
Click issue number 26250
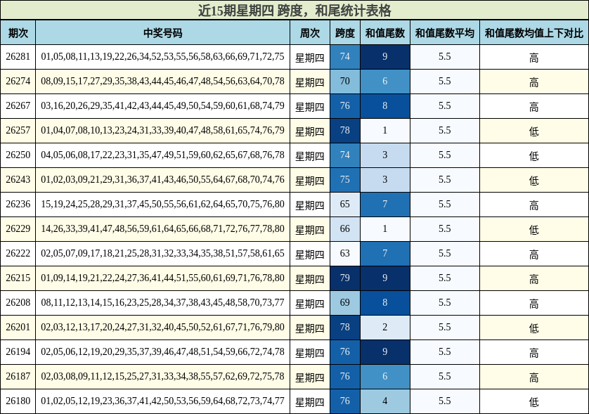pos(18,155)
